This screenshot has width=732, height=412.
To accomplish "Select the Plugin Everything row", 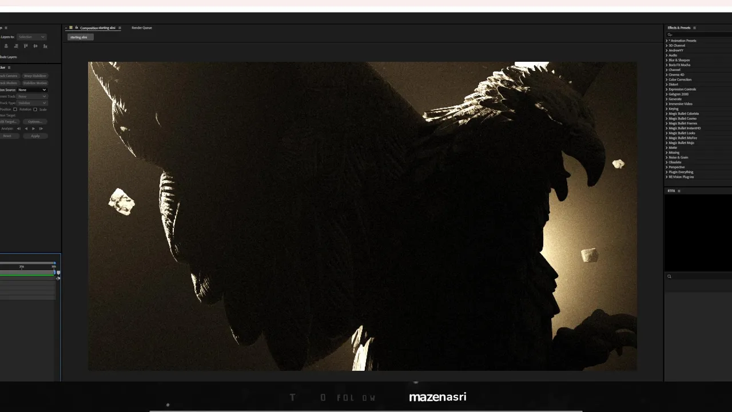I will click(x=698, y=172).
